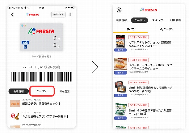Tap the membership barcode

click(x=42, y=77)
